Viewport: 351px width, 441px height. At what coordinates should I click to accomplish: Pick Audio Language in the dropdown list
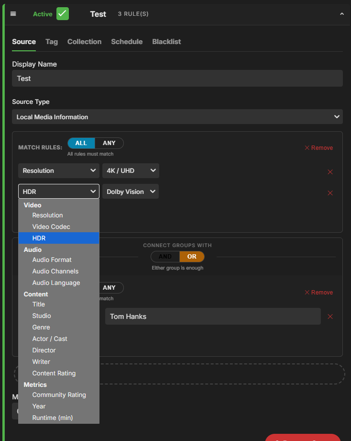[x=56, y=283]
